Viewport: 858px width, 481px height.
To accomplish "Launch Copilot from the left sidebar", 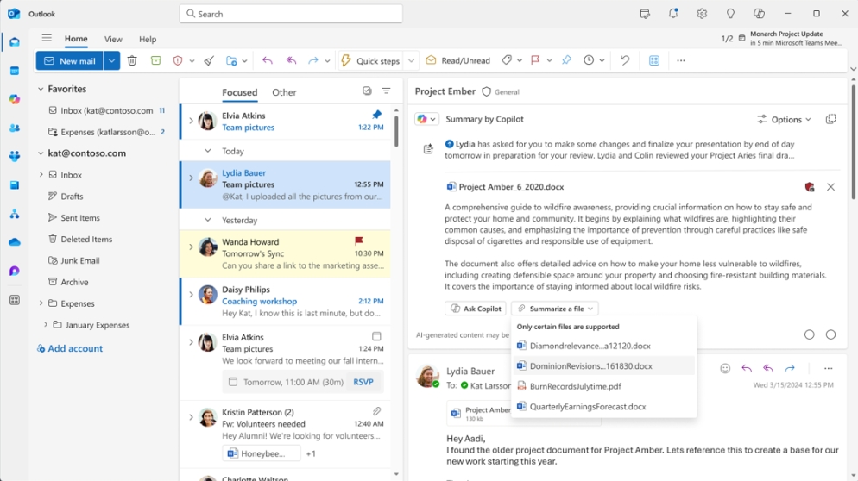I will [15, 99].
